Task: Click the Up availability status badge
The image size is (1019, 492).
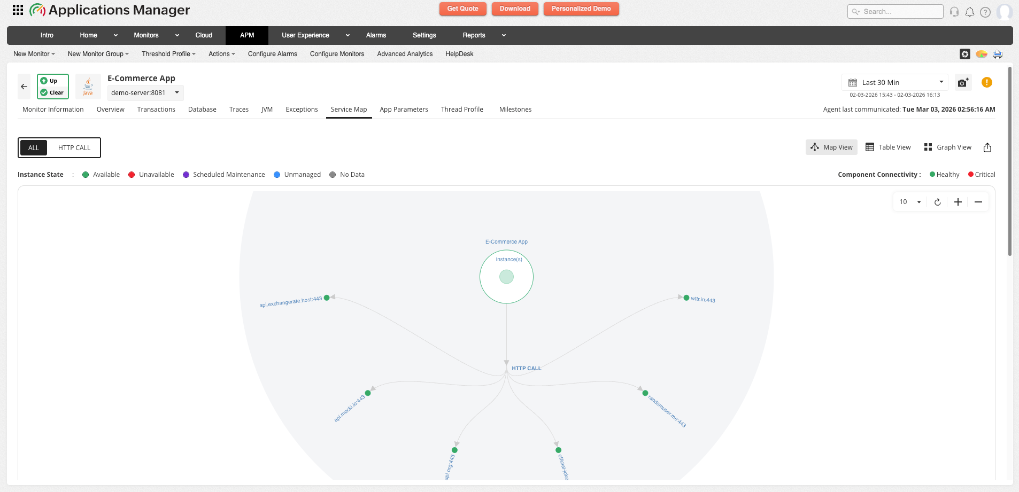Action: click(x=53, y=81)
